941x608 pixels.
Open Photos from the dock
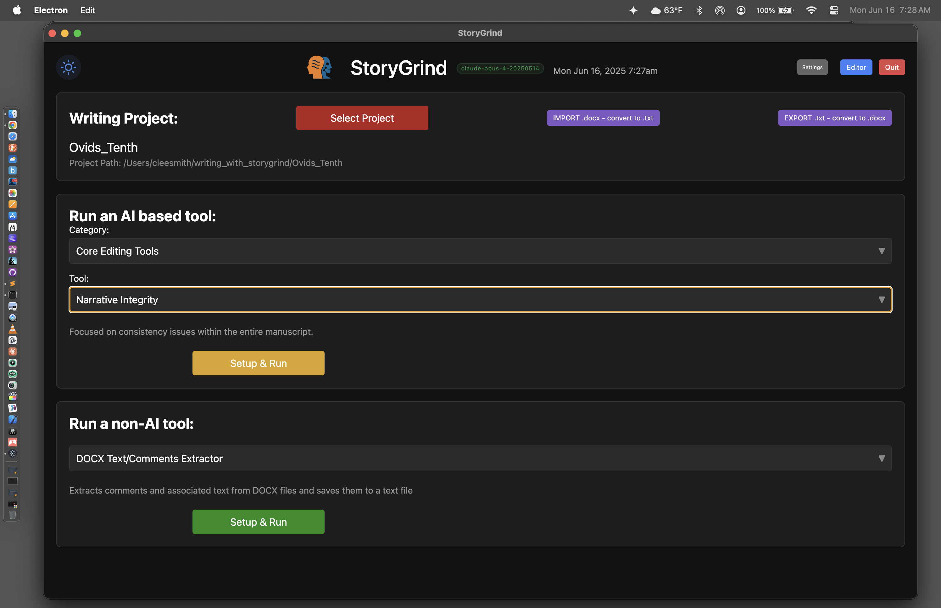(x=13, y=193)
